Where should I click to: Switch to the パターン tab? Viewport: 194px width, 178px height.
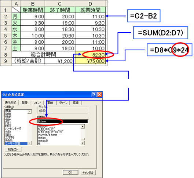coord(63,103)
